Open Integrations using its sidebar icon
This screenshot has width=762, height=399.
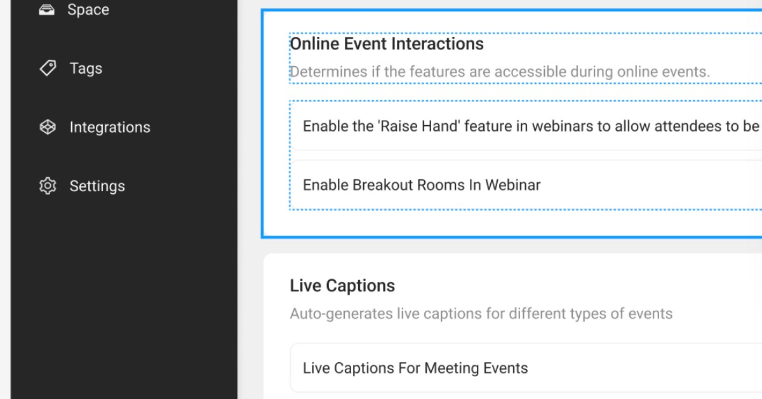[x=47, y=127]
